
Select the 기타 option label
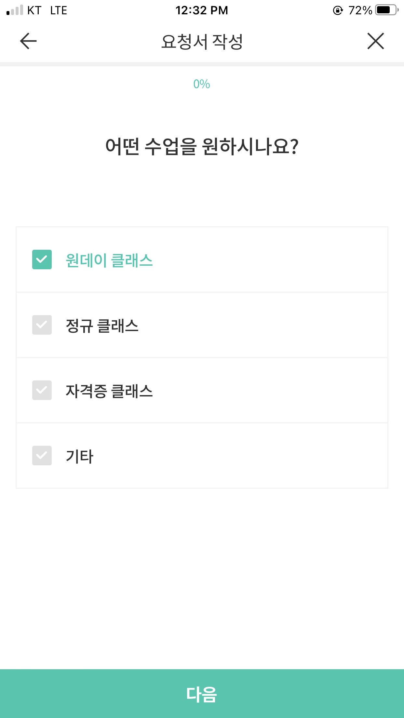pyautogui.click(x=80, y=456)
